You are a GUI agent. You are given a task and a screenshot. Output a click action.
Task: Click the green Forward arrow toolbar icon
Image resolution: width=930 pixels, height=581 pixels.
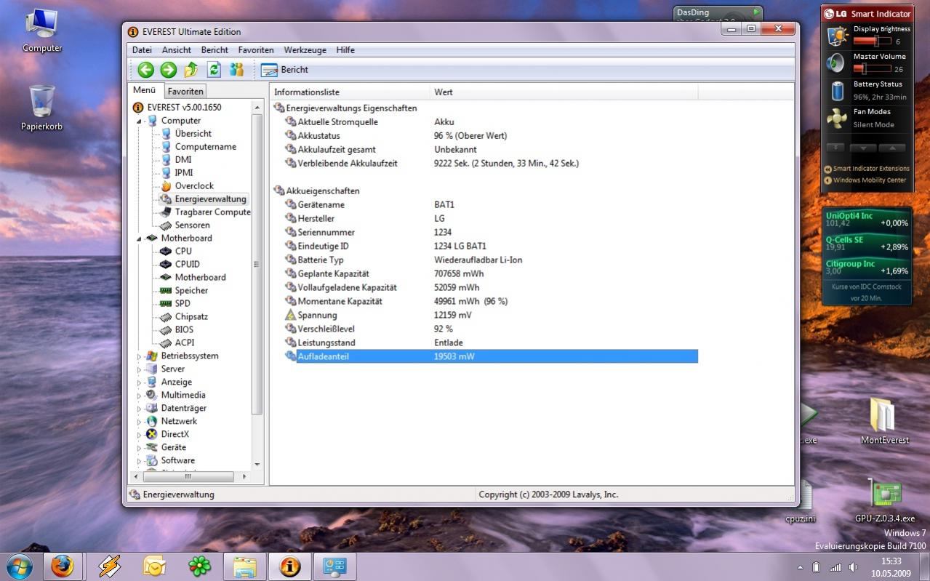168,70
